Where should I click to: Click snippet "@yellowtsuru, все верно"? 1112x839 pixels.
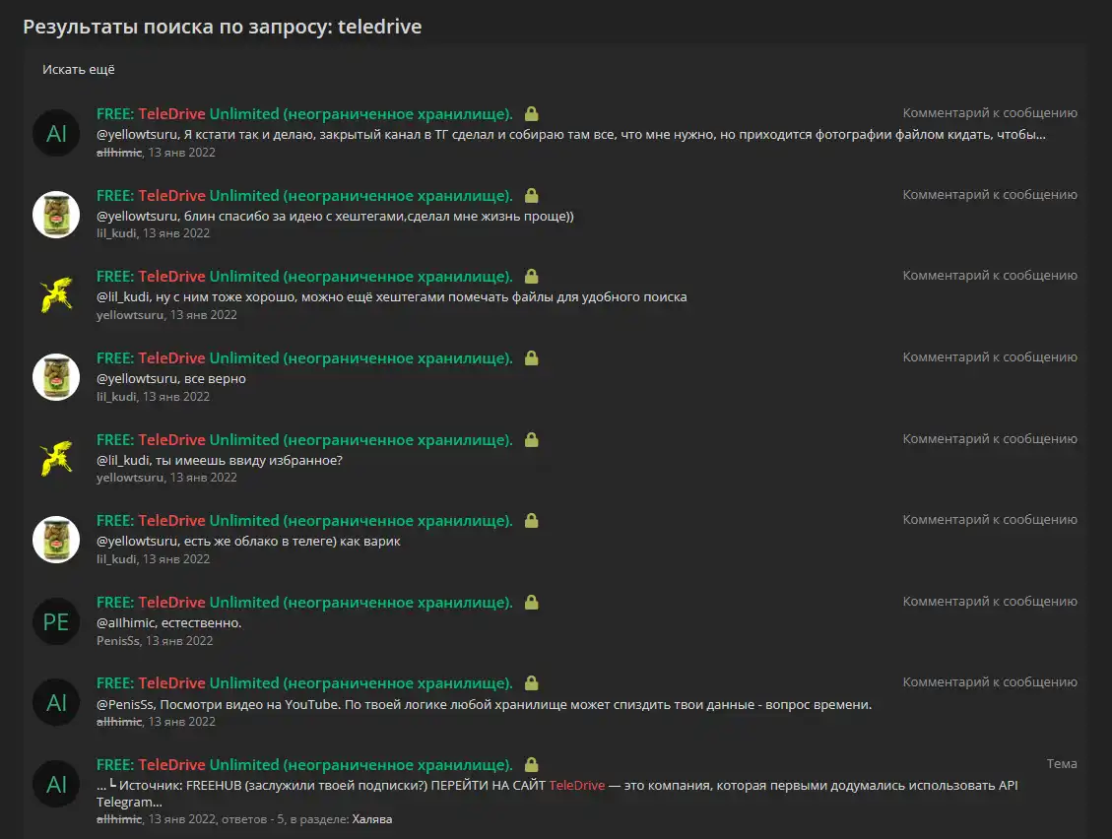171,378
